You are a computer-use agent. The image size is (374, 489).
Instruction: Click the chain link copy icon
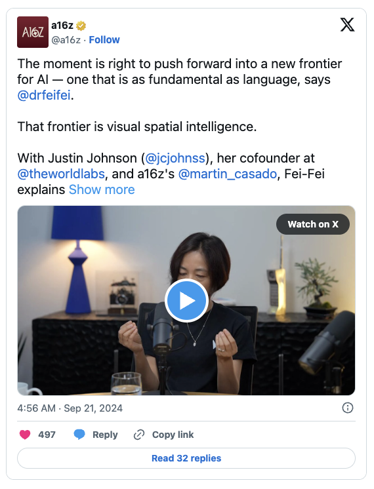[x=139, y=435]
